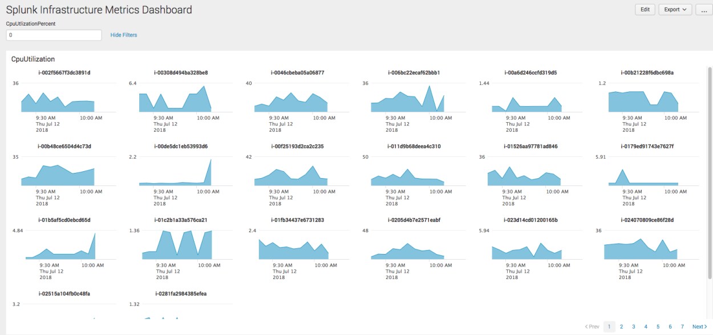Click title of i-00b21228f6dbc698a chart

click(x=647, y=72)
